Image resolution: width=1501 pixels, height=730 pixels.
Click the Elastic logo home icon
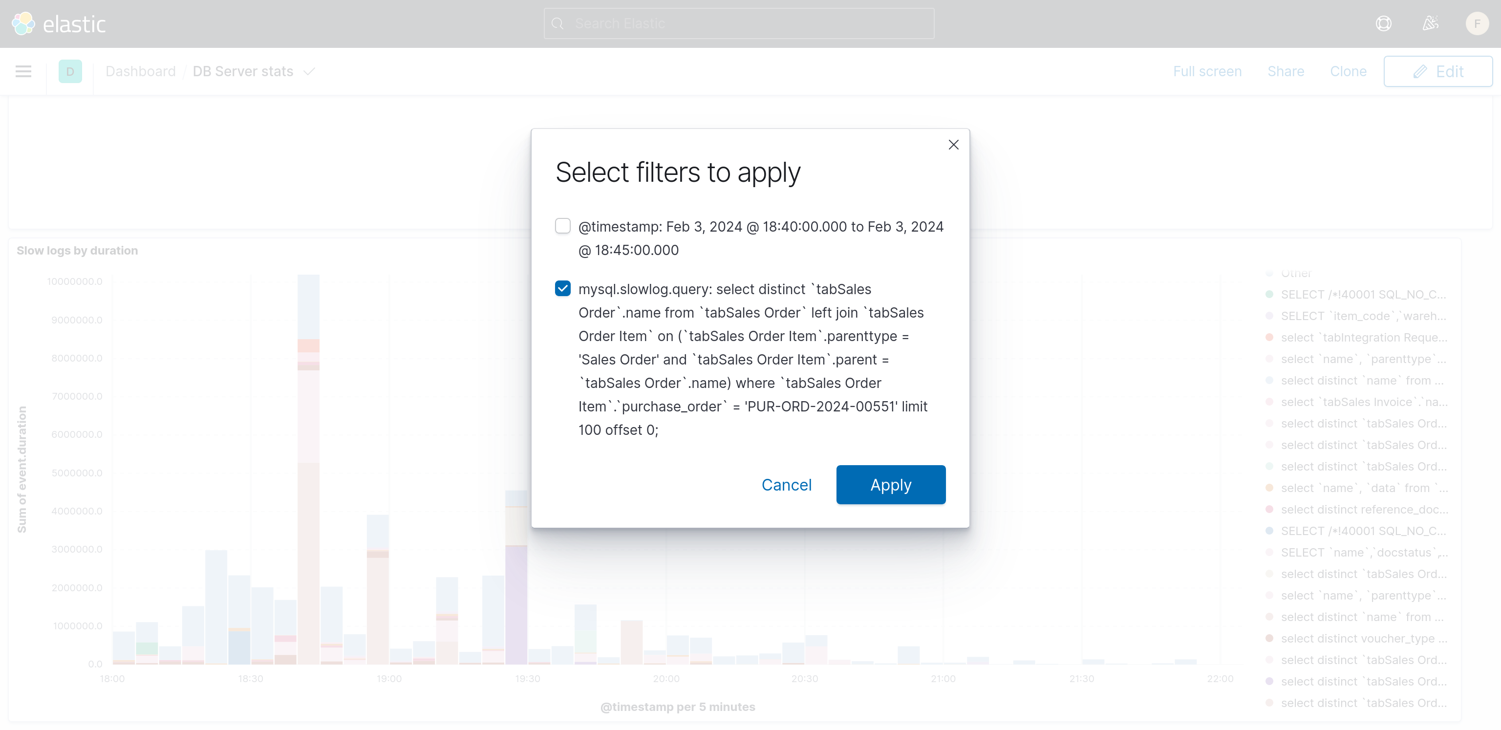[23, 24]
